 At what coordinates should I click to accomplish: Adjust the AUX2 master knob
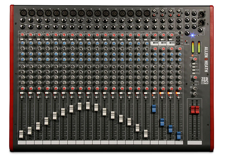(195, 94)
